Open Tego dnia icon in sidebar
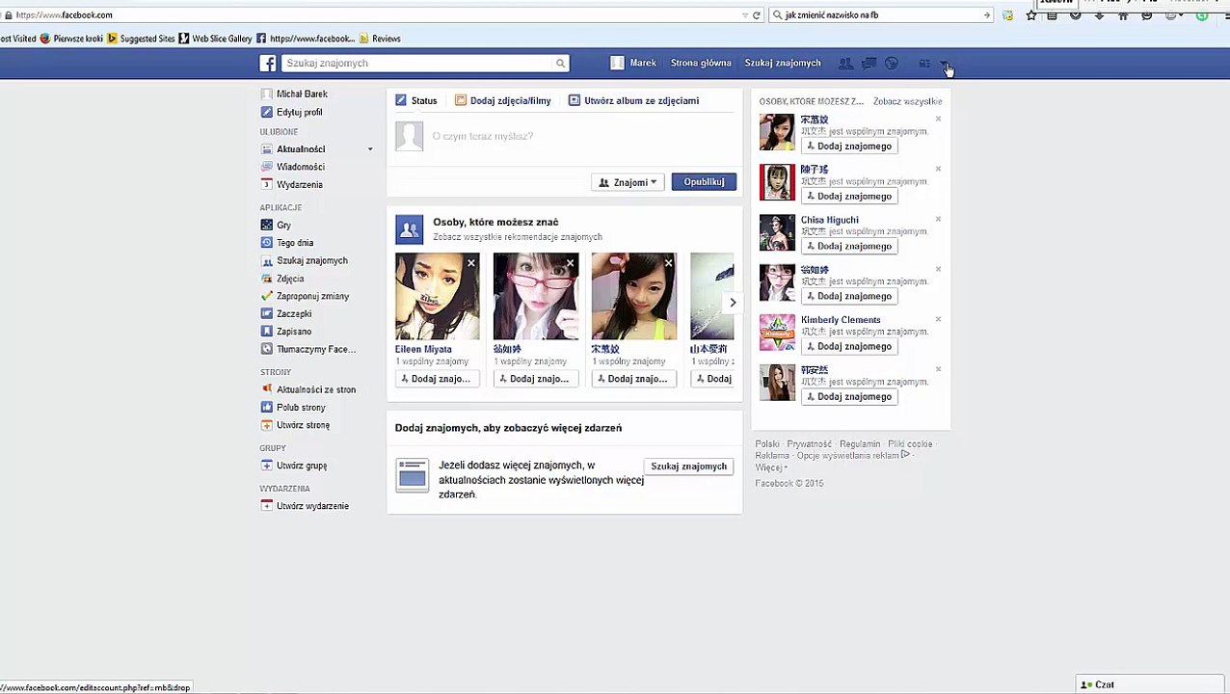The width and height of the screenshot is (1230, 694). [x=267, y=243]
